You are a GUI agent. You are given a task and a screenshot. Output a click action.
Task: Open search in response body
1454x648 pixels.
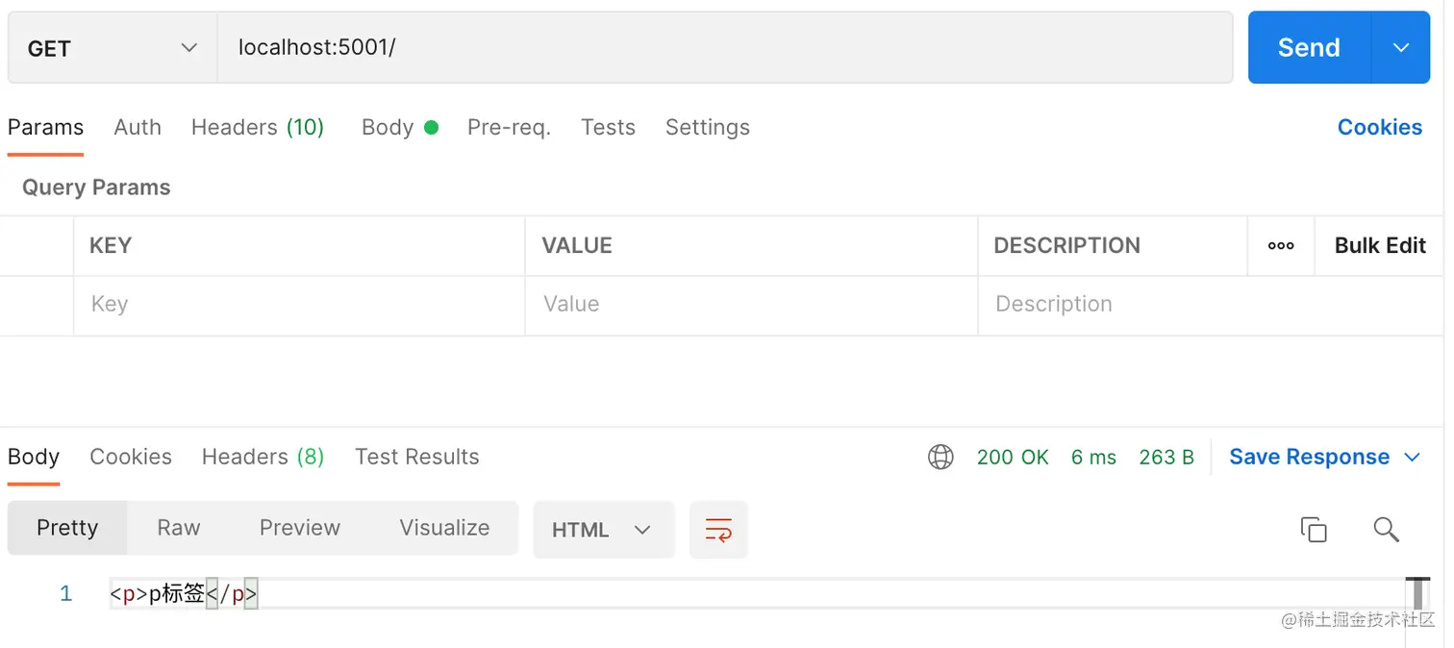(x=1386, y=529)
